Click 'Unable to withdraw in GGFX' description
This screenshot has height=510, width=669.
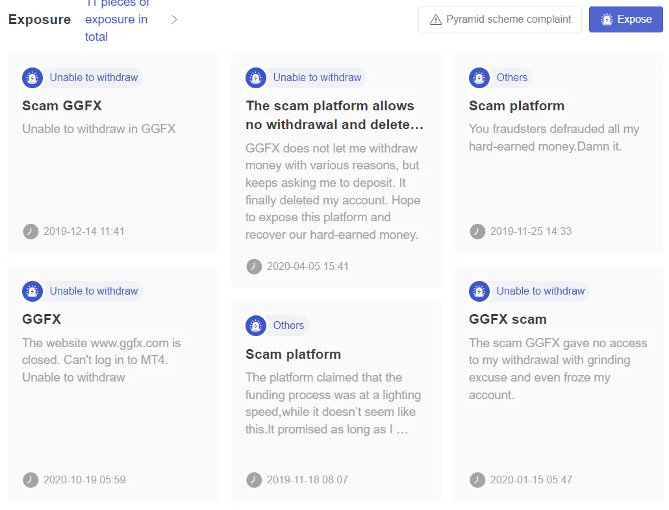point(99,128)
